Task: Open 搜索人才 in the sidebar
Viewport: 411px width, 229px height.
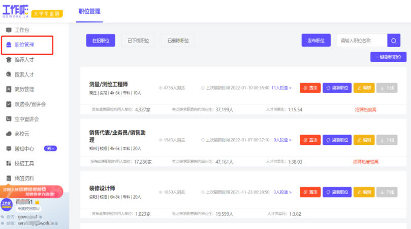Action: [24, 74]
